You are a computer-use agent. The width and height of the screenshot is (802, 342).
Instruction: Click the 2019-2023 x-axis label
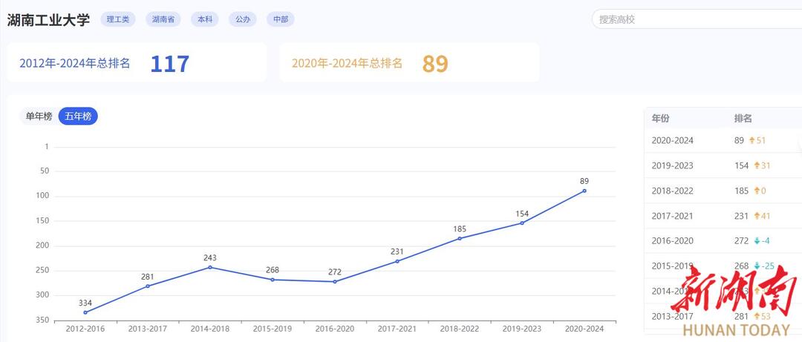(x=522, y=329)
